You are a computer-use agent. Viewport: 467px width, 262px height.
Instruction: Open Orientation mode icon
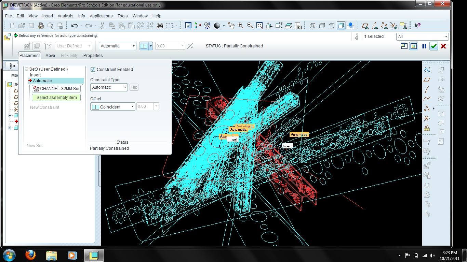click(x=208, y=26)
